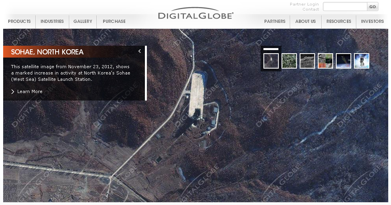Open the Partners menu

pyautogui.click(x=275, y=21)
